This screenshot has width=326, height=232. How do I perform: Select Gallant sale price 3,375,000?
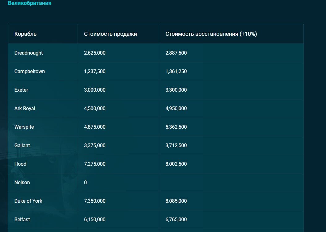coord(95,145)
